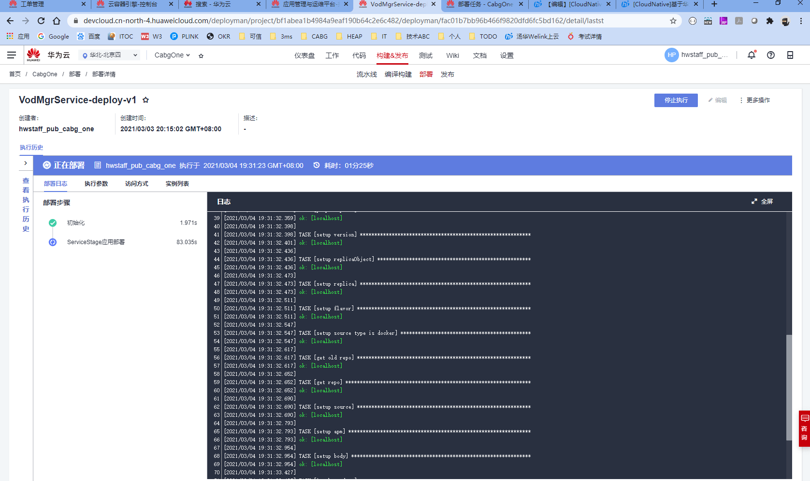Go back in browser history
Screen dimensions: 810x481
[x=10, y=21]
